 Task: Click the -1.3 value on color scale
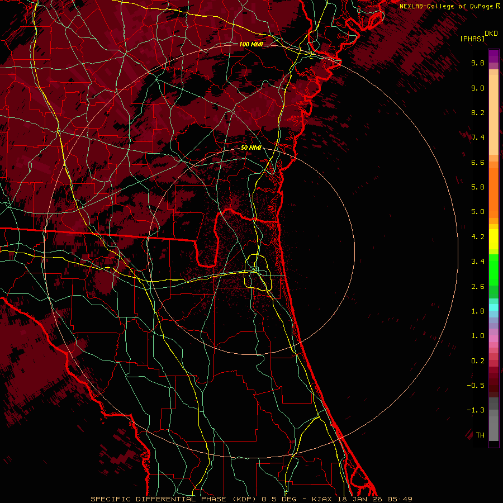tap(476, 410)
